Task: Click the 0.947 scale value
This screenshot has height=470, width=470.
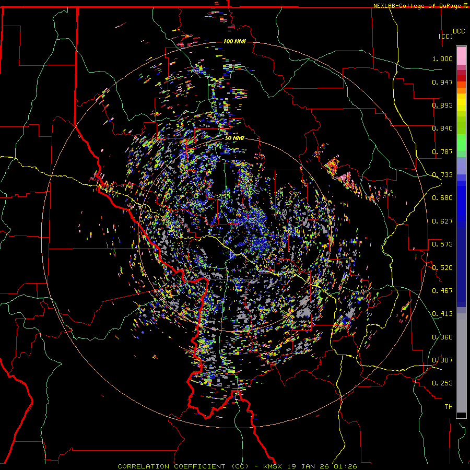Action: pyautogui.click(x=442, y=82)
